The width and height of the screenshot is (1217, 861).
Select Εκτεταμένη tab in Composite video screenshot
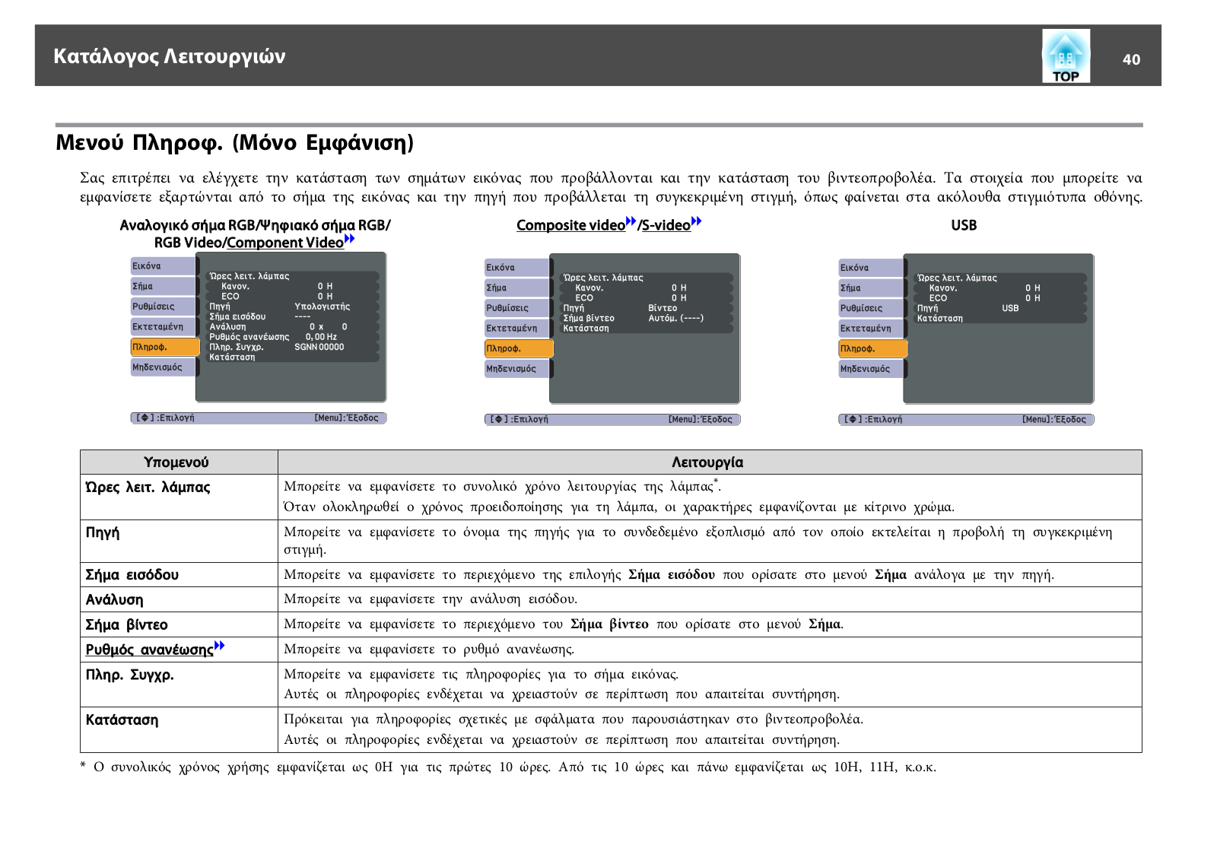tap(516, 328)
